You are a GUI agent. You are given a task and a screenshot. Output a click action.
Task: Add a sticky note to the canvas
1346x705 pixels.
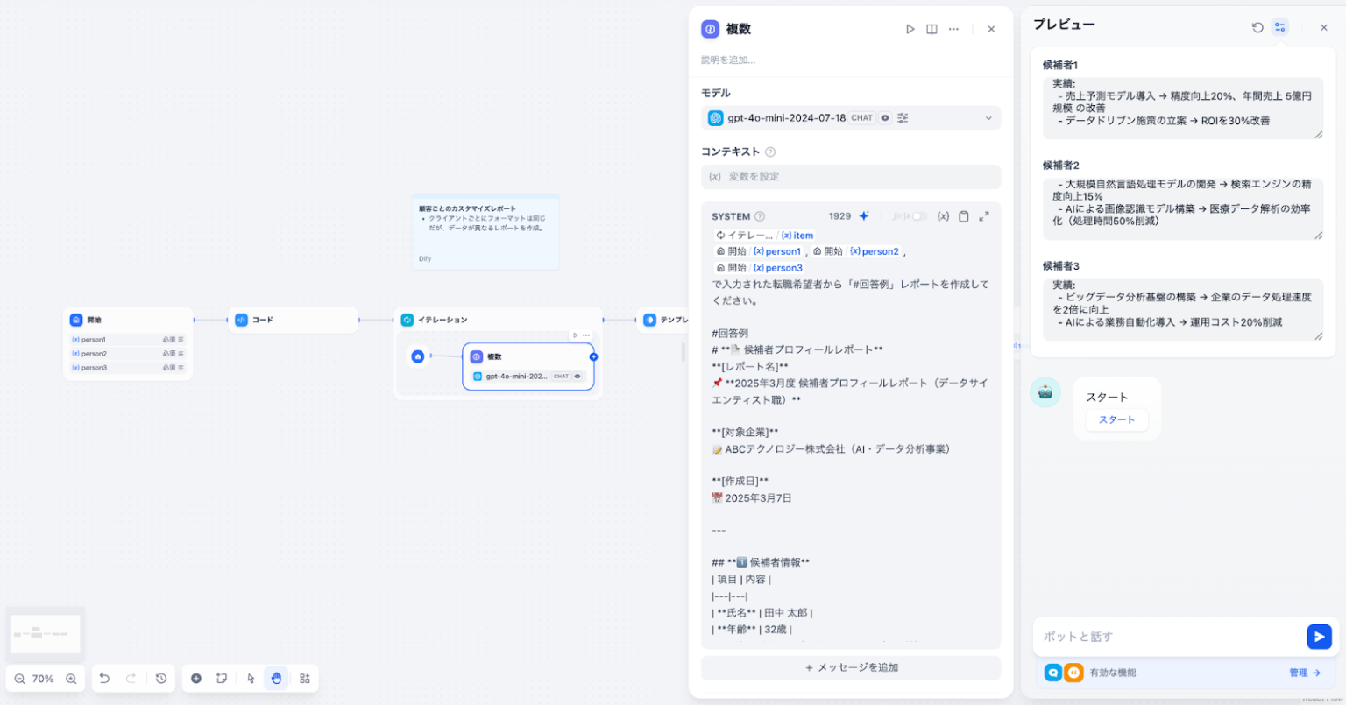point(222,678)
